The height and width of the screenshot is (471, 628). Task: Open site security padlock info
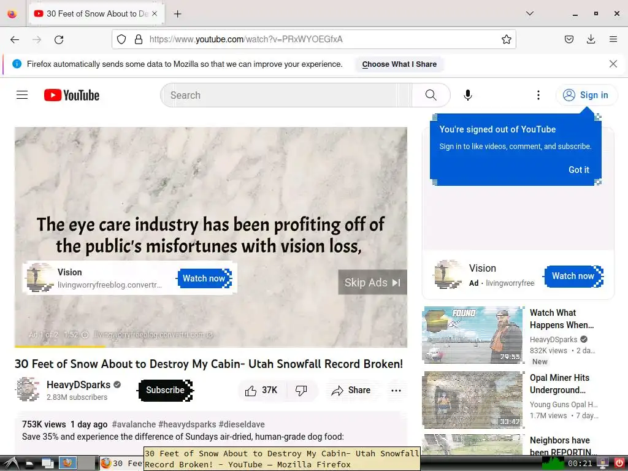[139, 39]
